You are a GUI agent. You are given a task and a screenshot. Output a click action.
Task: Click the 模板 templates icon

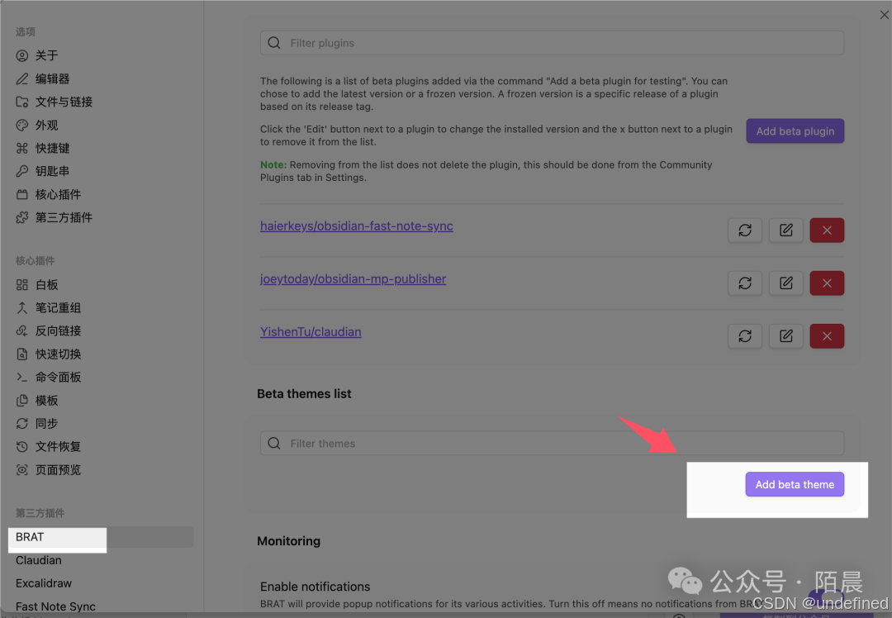(22, 401)
